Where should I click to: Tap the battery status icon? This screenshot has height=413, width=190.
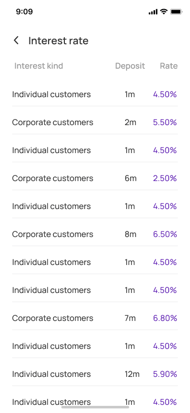tap(176, 12)
